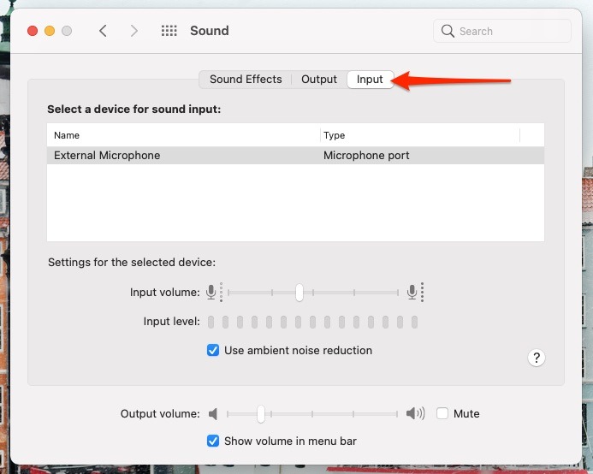The image size is (593, 474).
Task: Click the Microphone port type cell
Action: 366,156
